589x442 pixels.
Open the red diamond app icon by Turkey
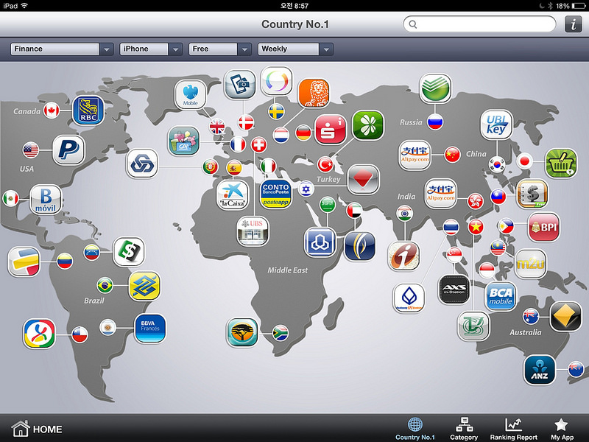point(363,179)
